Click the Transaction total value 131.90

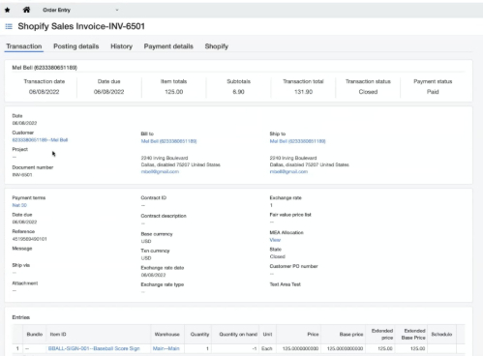(303, 92)
